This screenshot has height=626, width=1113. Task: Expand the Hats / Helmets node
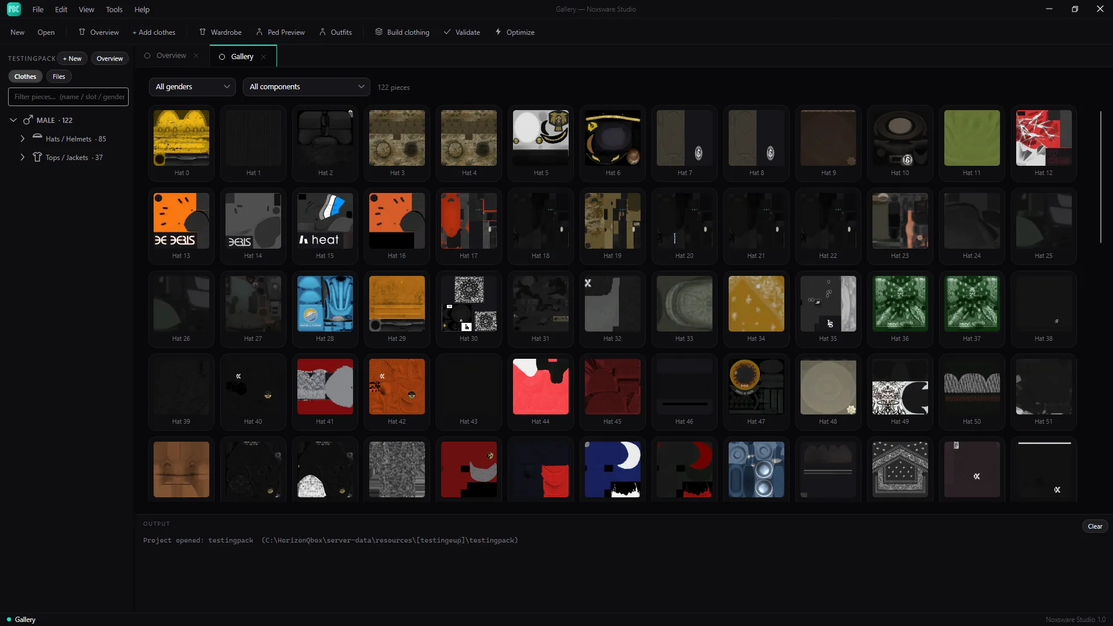point(23,139)
